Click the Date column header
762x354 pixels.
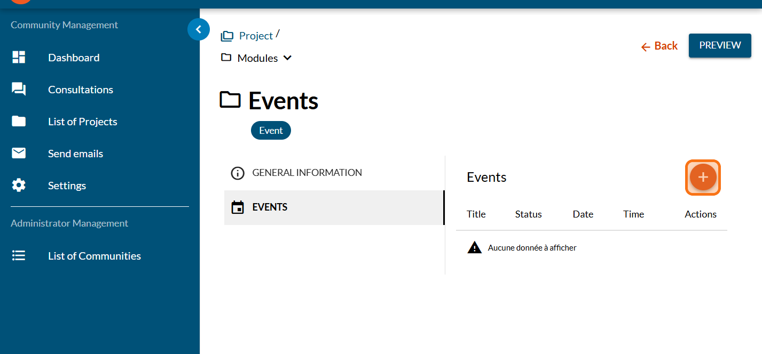click(583, 214)
